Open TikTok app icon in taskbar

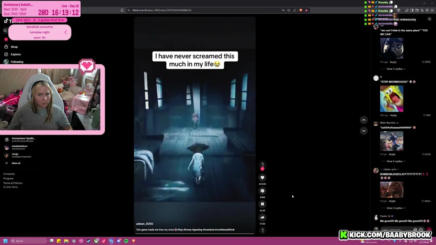click(104, 241)
